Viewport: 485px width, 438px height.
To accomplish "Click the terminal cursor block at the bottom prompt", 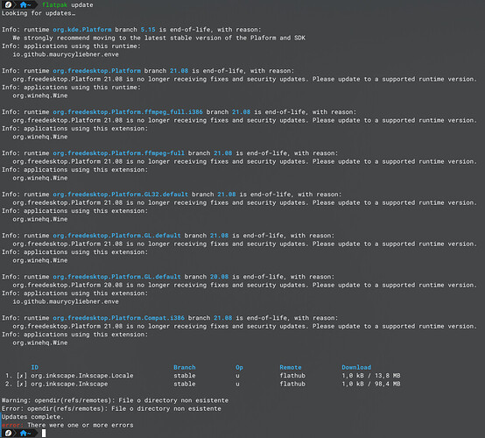I will 44,433.
